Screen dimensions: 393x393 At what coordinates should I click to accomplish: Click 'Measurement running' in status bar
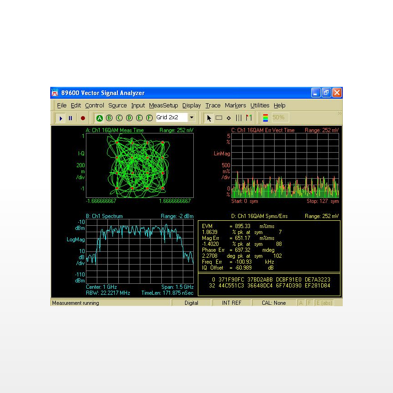click(75, 303)
